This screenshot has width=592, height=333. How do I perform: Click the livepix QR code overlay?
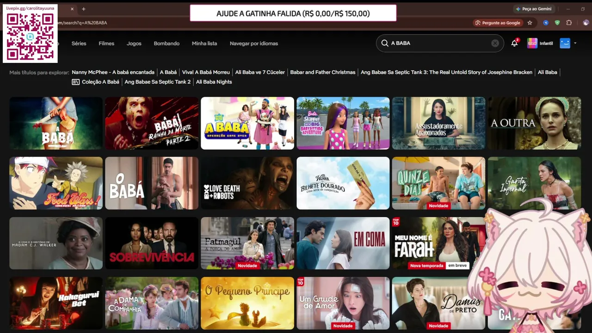(x=30, y=37)
